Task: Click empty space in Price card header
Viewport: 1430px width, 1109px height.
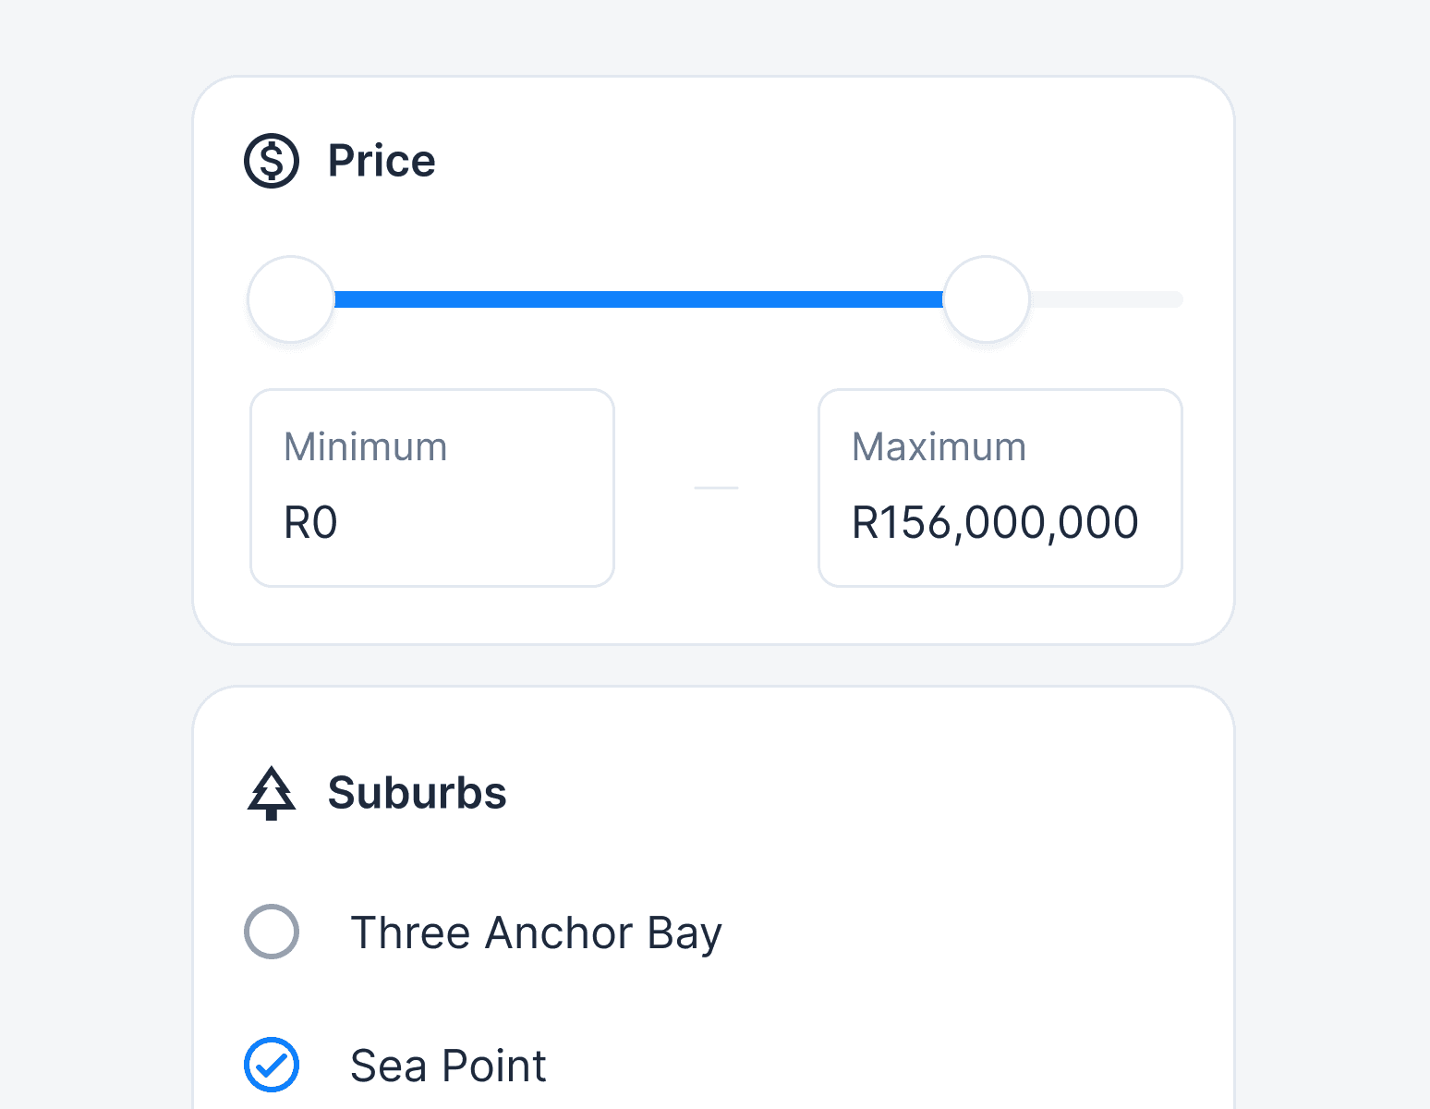Action: point(831,161)
